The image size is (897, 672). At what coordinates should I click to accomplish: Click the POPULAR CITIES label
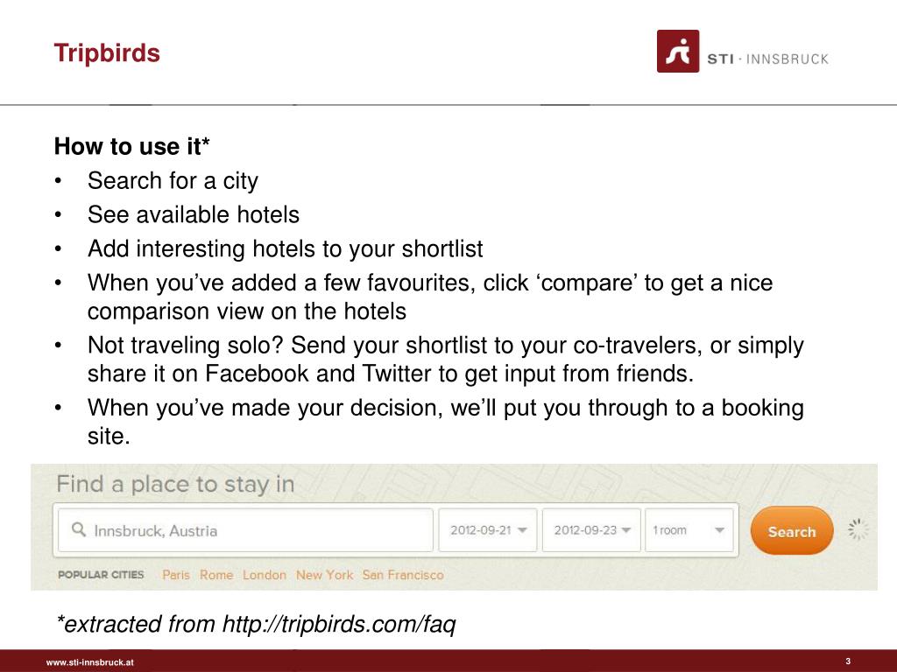click(x=101, y=575)
